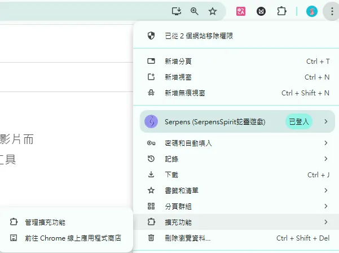Expand the 擴充功能 submenu arrow
The image size is (339, 253).
tap(326, 222)
